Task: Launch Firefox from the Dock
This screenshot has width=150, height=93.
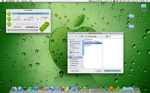Action: [x=63, y=89]
